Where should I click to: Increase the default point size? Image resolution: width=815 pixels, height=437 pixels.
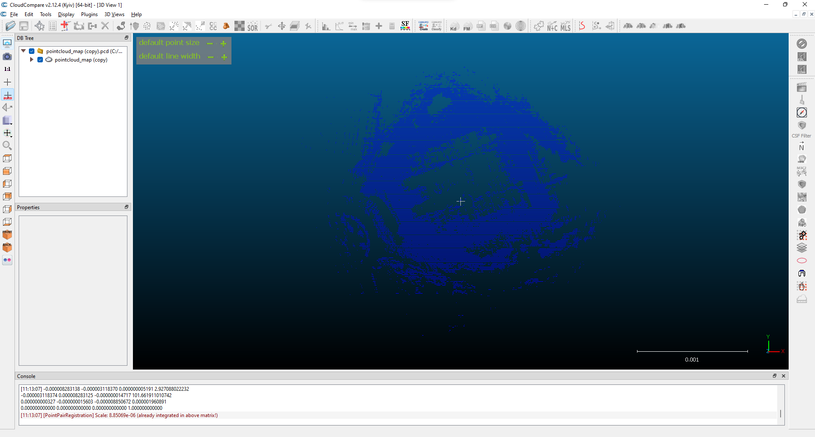[x=223, y=43]
